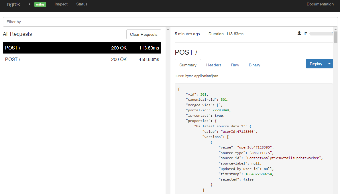The height and width of the screenshot is (194, 340).
Task: Click the Clear Requests button
Action: click(144, 34)
